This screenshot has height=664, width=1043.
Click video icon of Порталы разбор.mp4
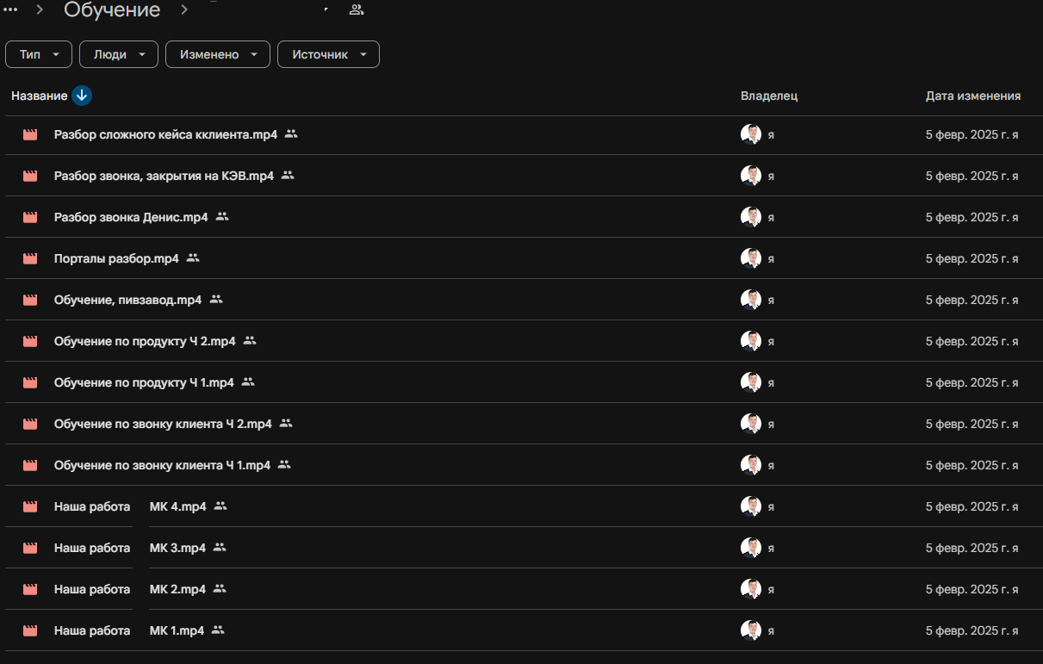tap(30, 258)
